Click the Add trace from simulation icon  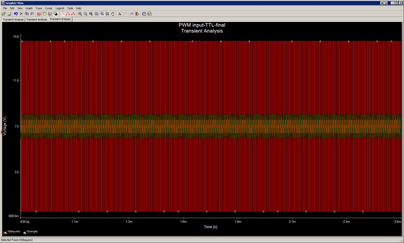137,14
